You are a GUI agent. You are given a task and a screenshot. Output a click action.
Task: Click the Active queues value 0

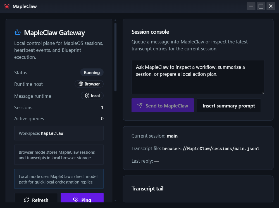click(x=102, y=119)
